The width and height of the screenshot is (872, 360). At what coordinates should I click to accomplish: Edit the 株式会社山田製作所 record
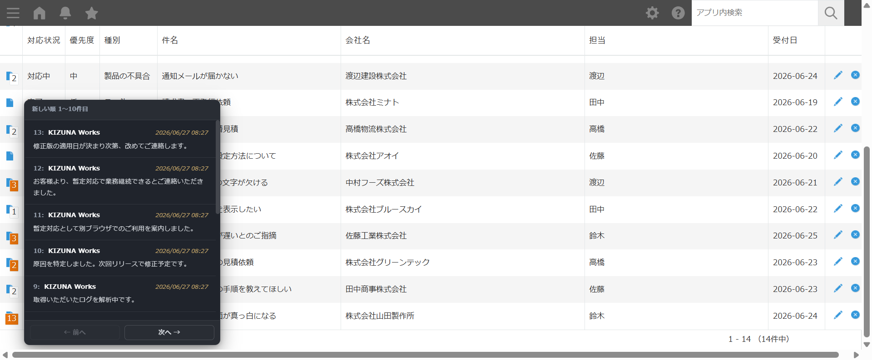pos(838,315)
